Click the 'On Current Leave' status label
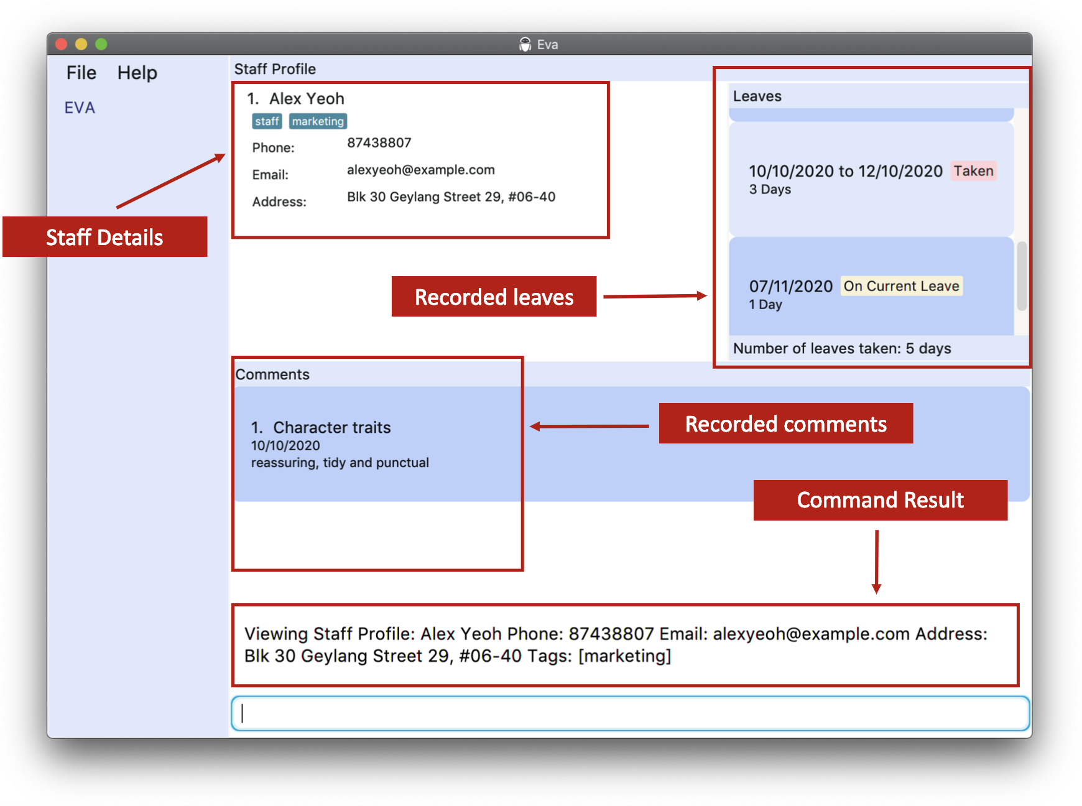1082x806 pixels. [x=901, y=286]
